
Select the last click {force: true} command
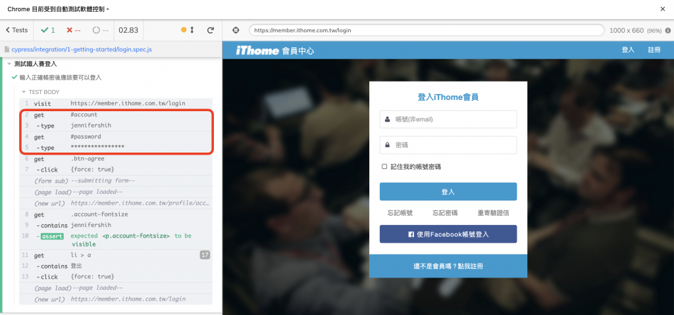pos(116,277)
